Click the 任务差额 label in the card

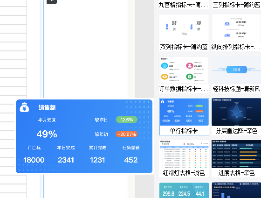(x=131, y=148)
